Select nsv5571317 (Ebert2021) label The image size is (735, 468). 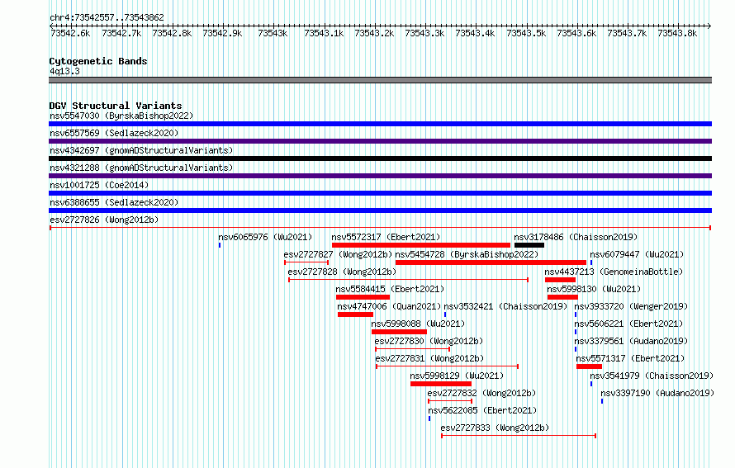(630, 358)
